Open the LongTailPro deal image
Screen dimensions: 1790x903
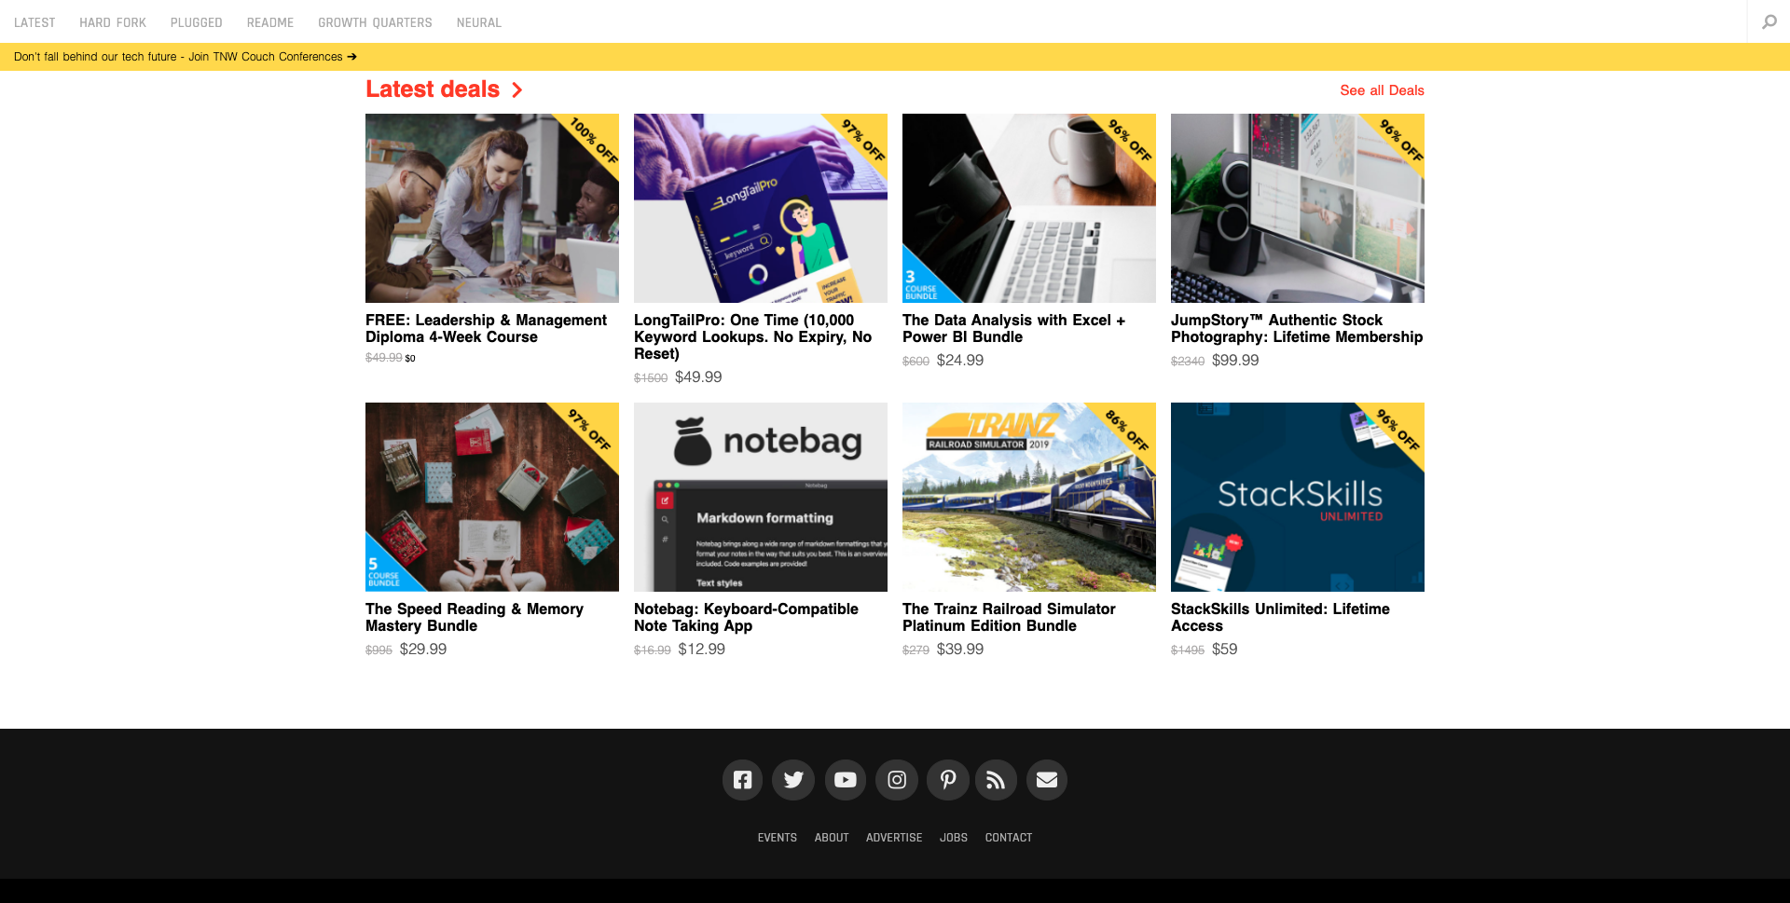click(x=761, y=208)
